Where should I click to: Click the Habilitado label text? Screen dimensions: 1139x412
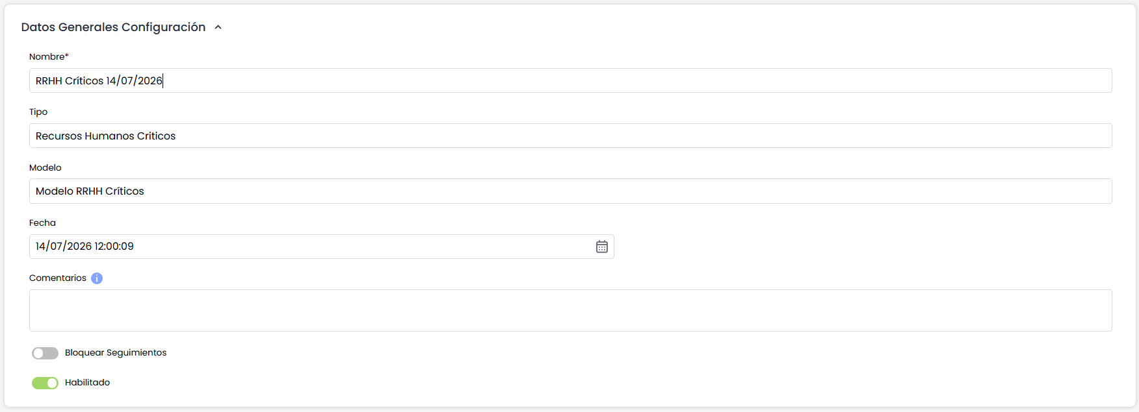(x=87, y=382)
